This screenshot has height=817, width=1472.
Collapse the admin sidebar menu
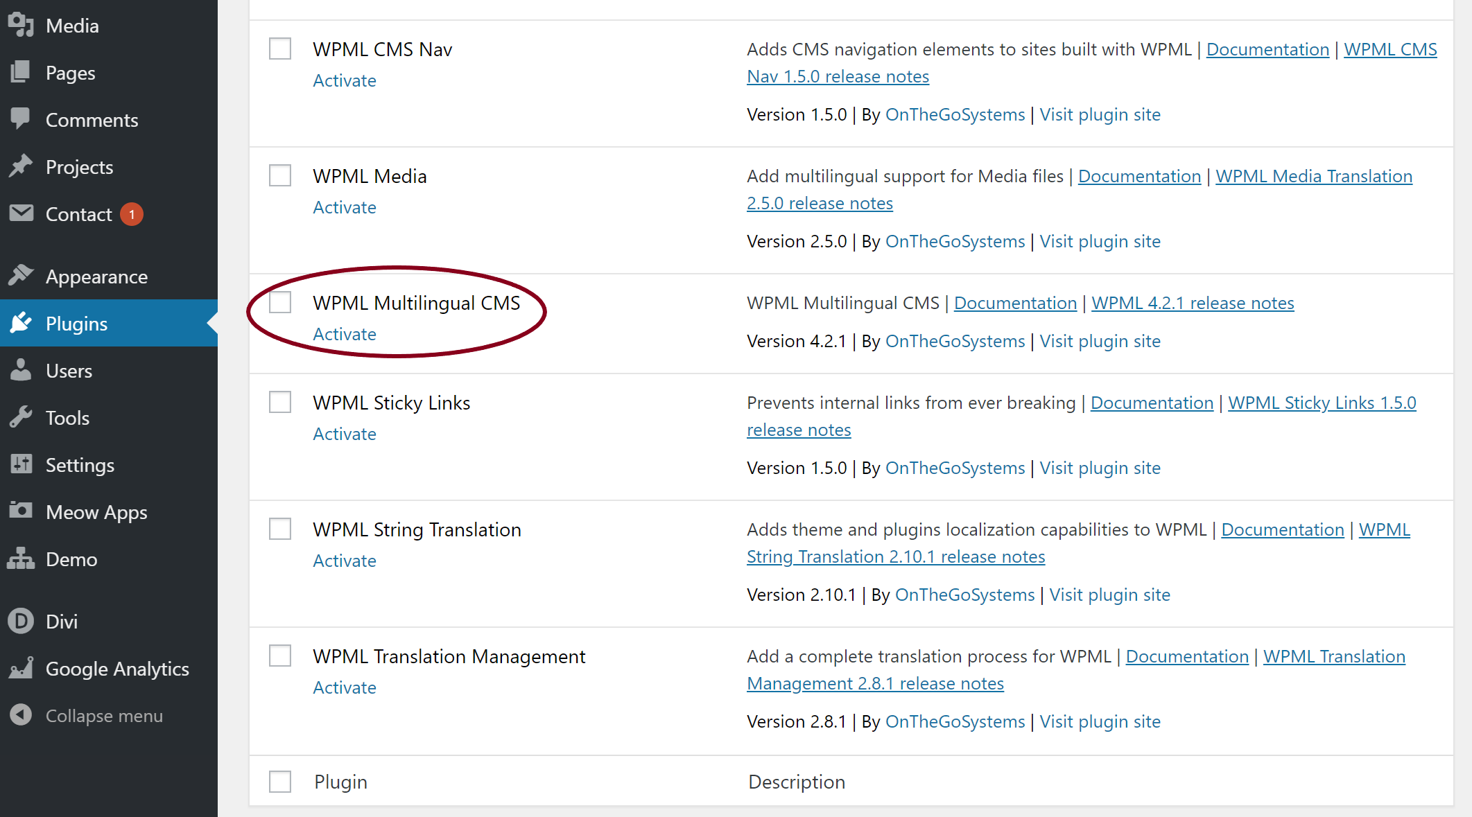click(x=104, y=715)
